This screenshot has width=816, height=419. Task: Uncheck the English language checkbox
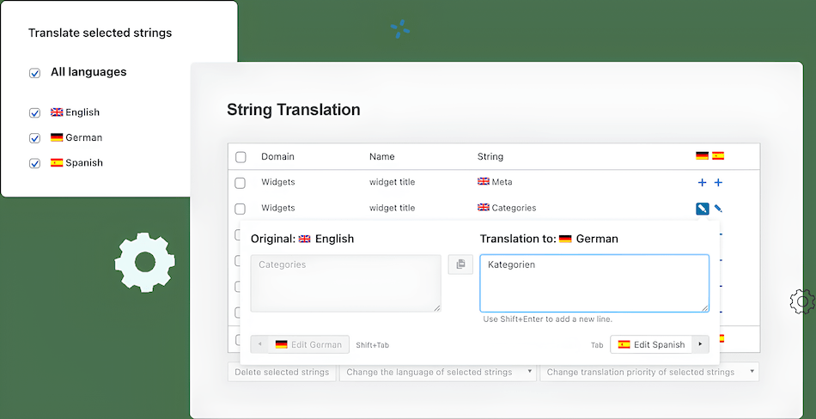click(x=34, y=113)
